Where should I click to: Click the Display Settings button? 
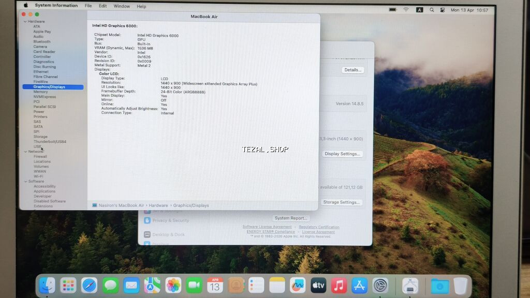click(x=342, y=154)
